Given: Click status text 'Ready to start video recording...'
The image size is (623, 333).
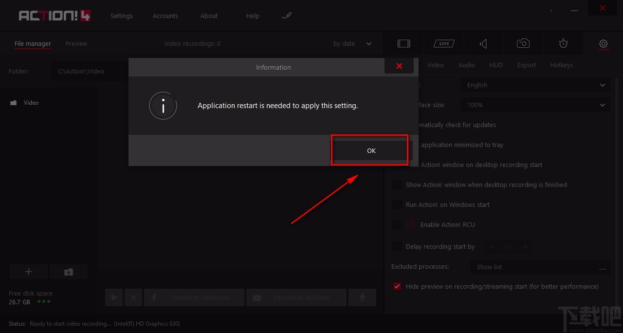Looking at the screenshot, I should (x=71, y=324).
